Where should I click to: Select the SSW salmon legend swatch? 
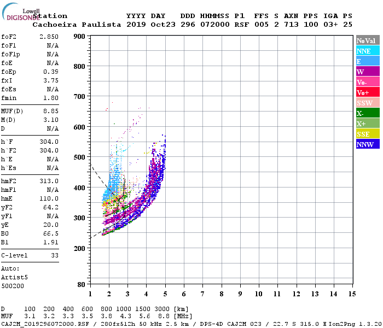[368, 103]
